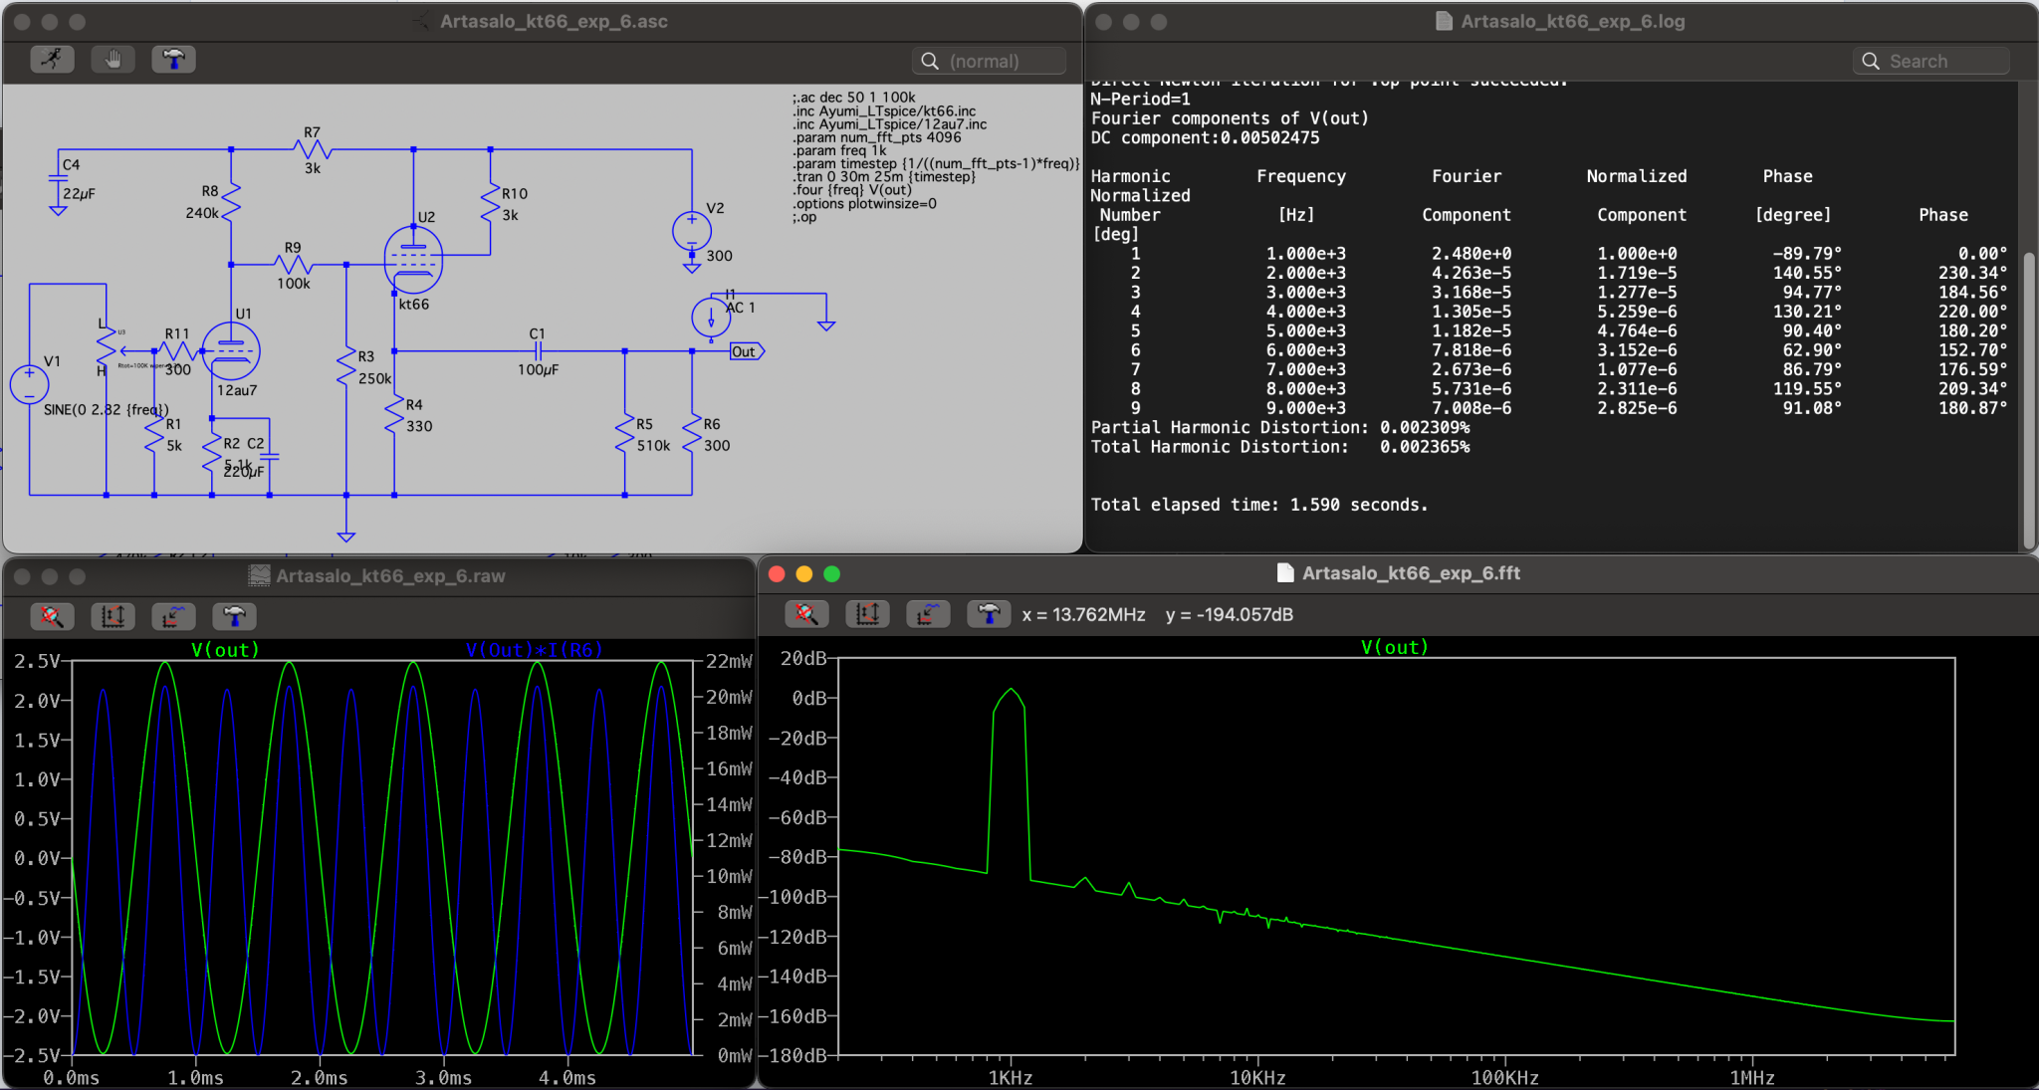The image size is (2039, 1090).
Task: Close the .fft window with the red button
Action: tap(778, 573)
